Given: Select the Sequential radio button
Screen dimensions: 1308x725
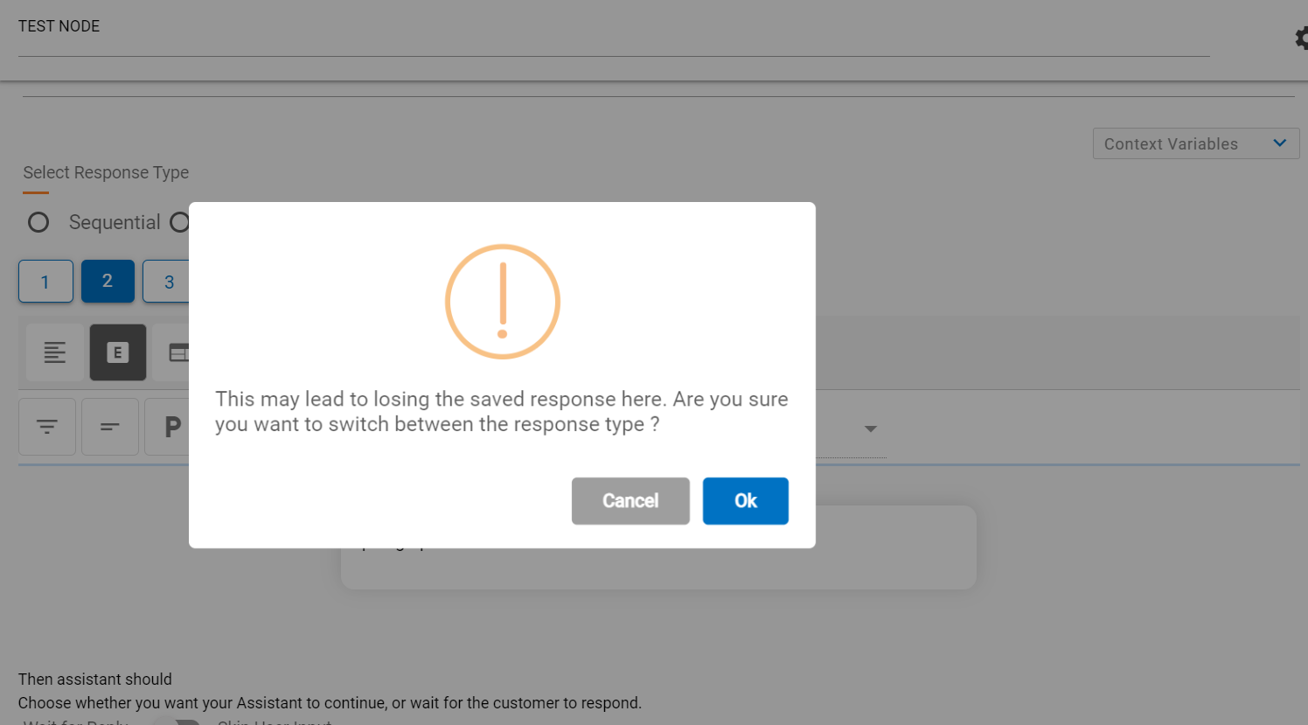Looking at the screenshot, I should click(x=38, y=222).
